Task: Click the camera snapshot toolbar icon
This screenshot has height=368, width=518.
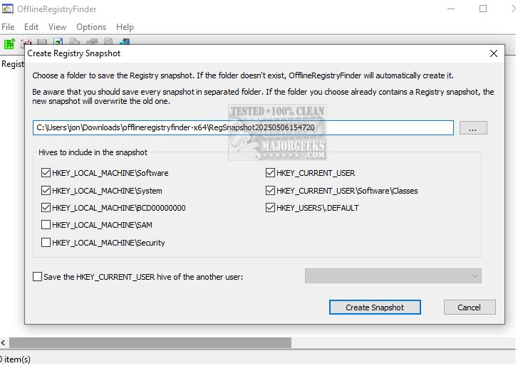Action: [25, 43]
